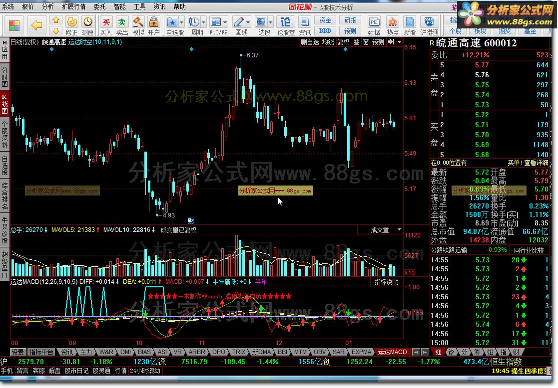Open the 智能 menu
Image resolution: width=558 pixels, height=388 pixels.
119,6
